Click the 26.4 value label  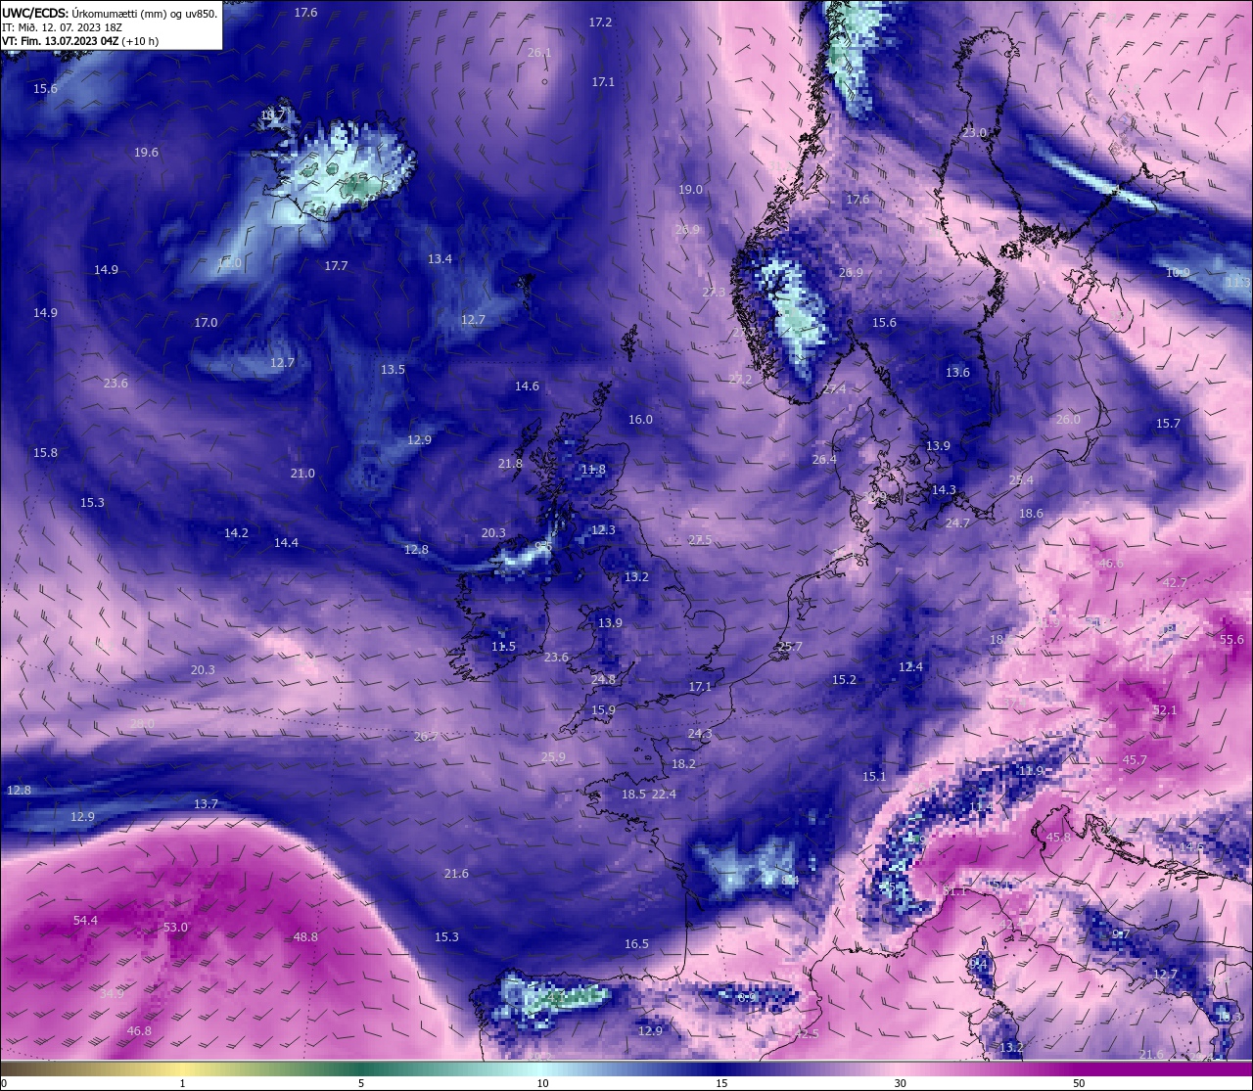(824, 460)
